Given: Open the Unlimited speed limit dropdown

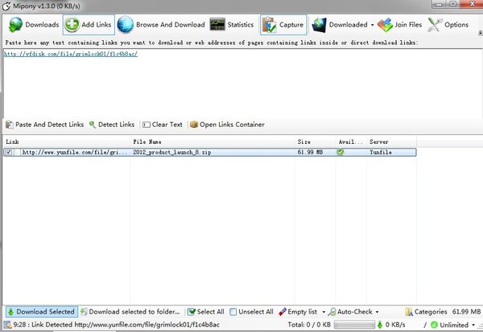Looking at the screenshot, I should 473,325.
